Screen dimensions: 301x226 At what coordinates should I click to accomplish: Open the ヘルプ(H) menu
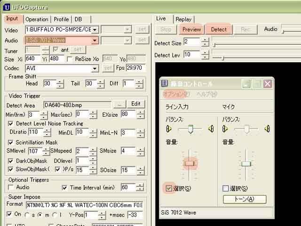pyautogui.click(x=207, y=94)
